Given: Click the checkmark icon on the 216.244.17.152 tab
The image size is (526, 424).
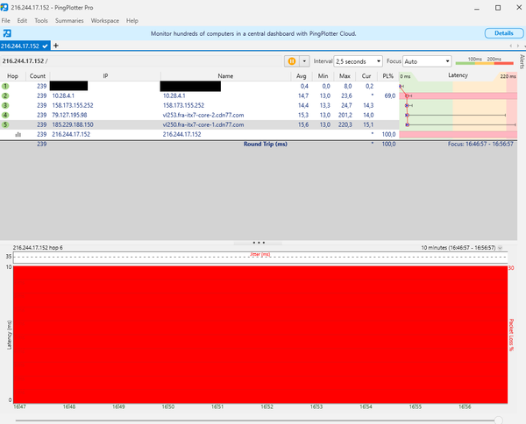Looking at the screenshot, I should click(45, 46).
